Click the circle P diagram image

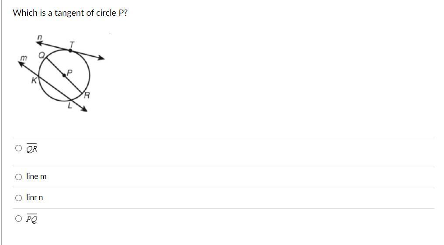click(62, 73)
